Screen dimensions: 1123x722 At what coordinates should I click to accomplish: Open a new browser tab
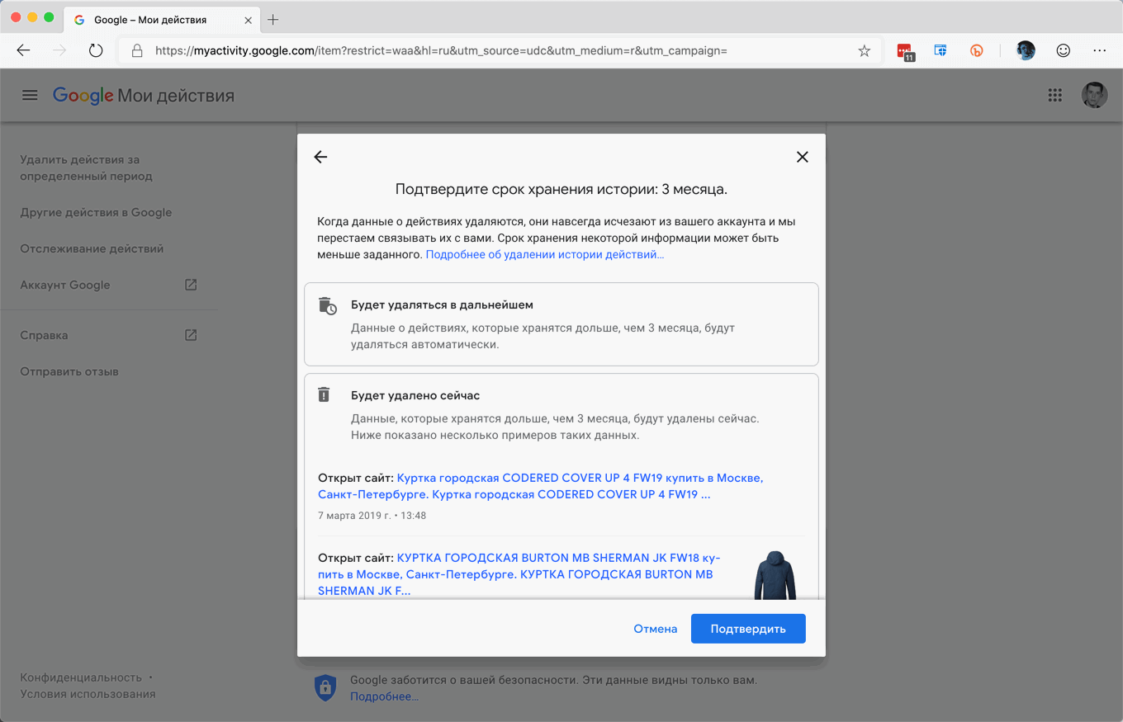click(x=273, y=20)
